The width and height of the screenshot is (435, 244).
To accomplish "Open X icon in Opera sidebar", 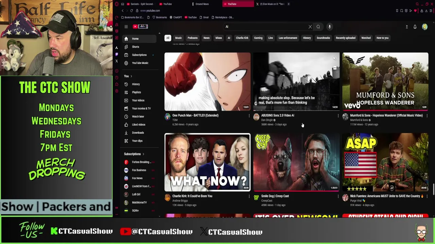I will [117, 61].
